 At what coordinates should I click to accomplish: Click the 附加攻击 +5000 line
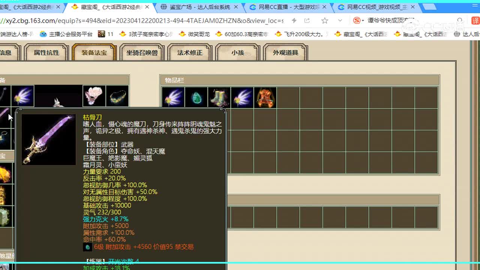point(106,226)
